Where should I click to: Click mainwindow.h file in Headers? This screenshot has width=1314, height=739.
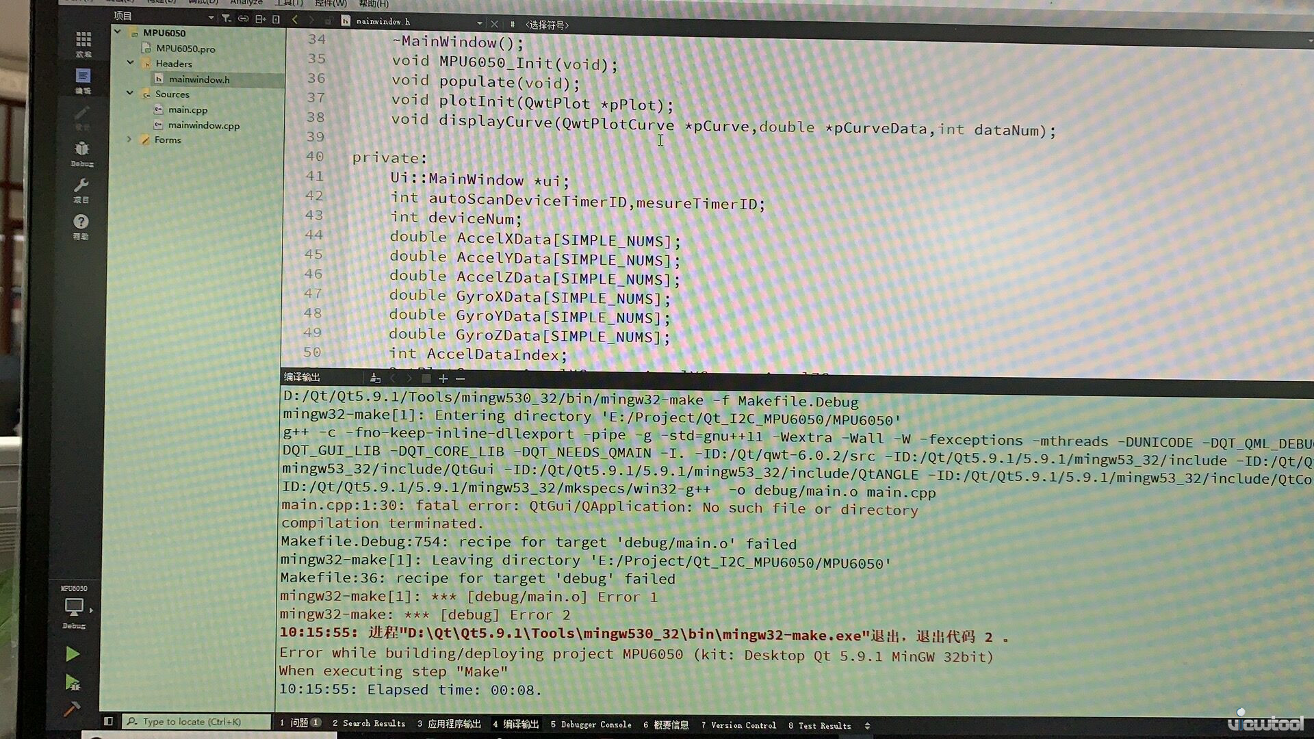tap(198, 79)
